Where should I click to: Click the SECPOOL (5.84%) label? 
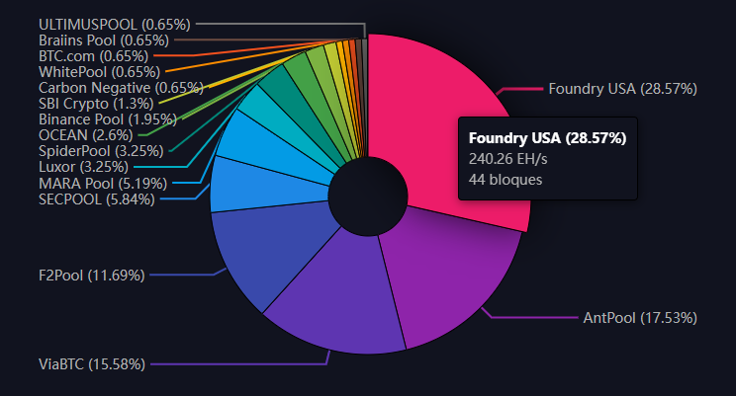click(97, 199)
